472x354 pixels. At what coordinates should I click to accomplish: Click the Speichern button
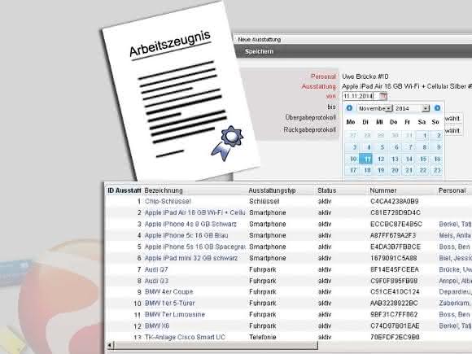(x=259, y=51)
